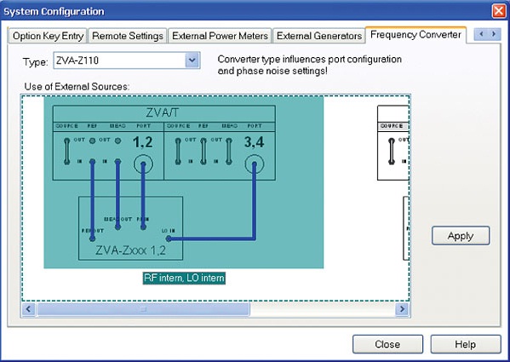This screenshot has width=510, height=362.
Task: Click the RF intern, LO intern label
Action: [184, 278]
